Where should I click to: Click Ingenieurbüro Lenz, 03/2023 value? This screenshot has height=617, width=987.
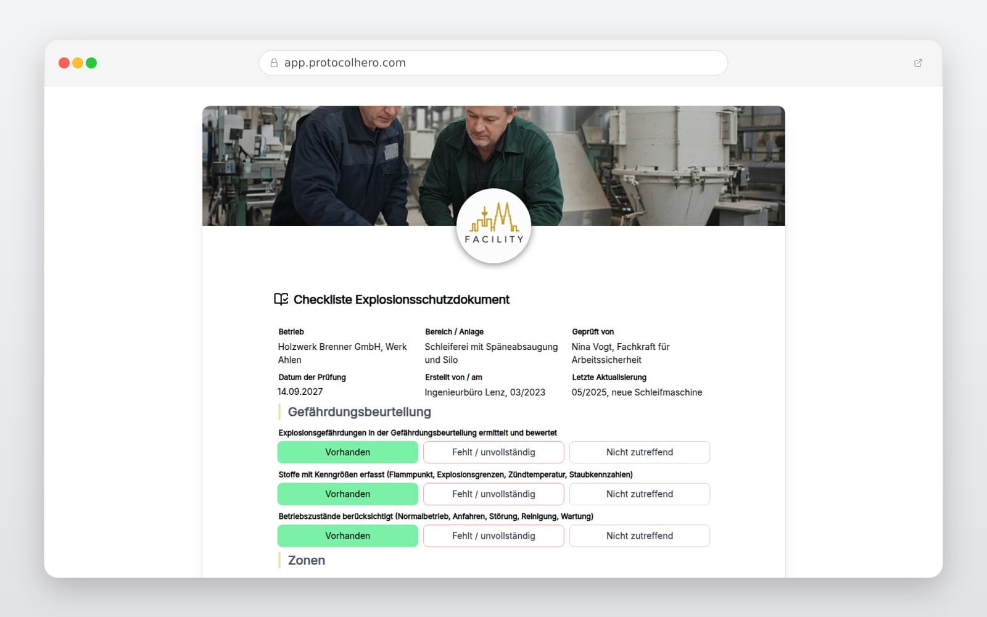pos(485,392)
